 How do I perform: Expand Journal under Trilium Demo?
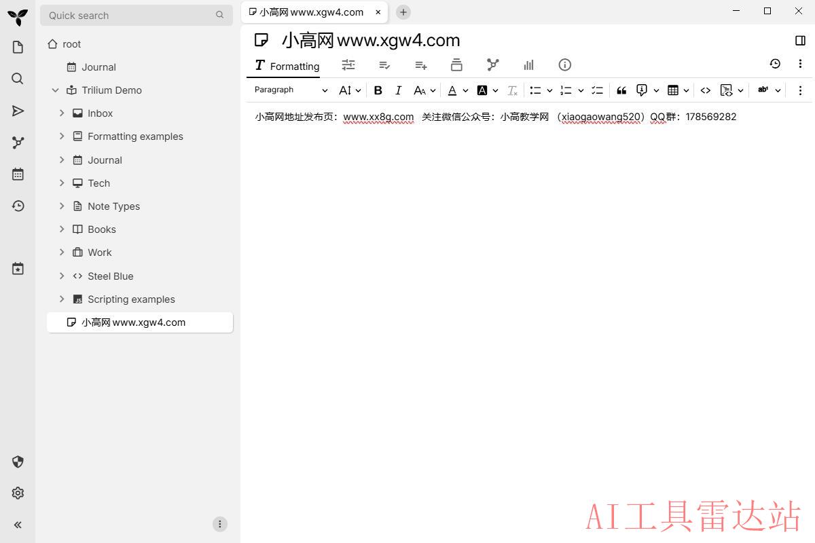[x=62, y=160]
